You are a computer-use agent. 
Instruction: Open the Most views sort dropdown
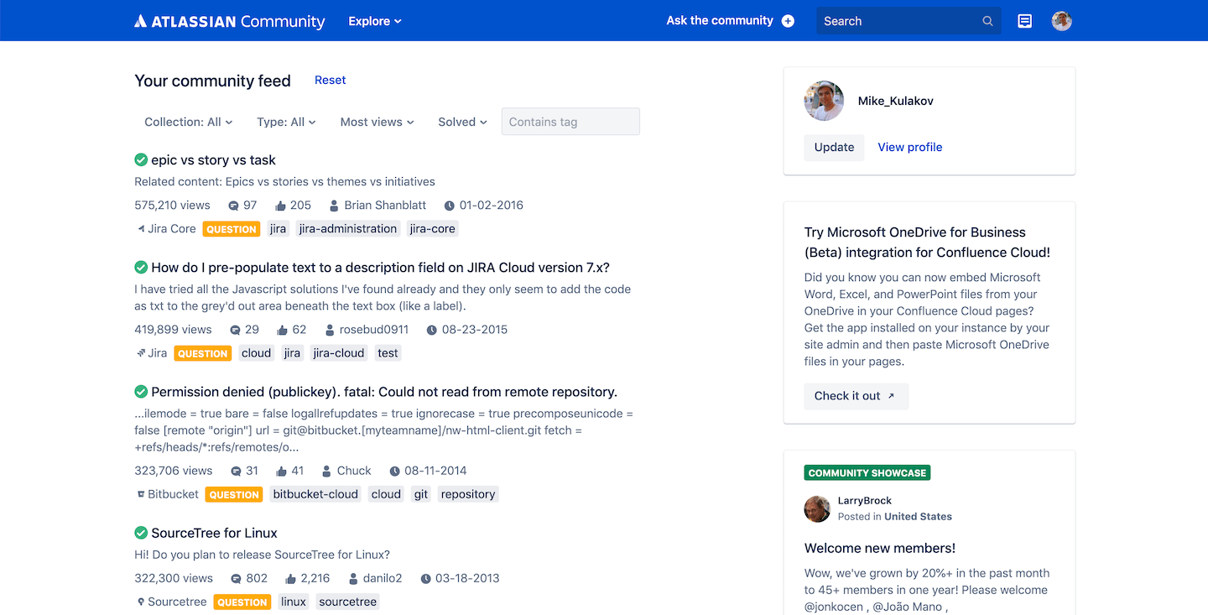tap(376, 122)
